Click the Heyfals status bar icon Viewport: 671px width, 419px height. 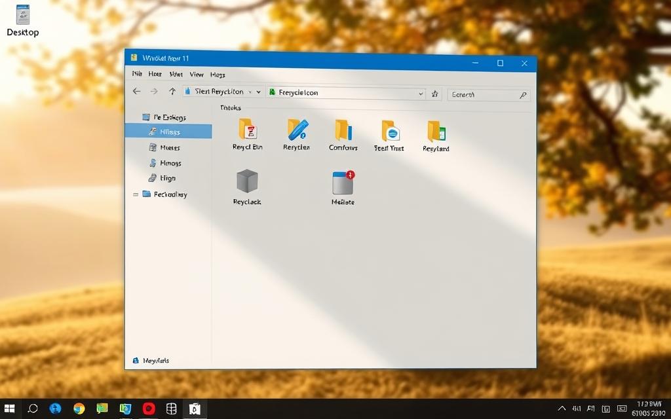[x=136, y=361]
